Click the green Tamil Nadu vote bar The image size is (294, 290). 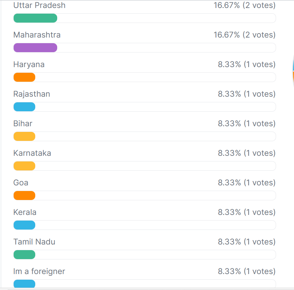[24, 254]
